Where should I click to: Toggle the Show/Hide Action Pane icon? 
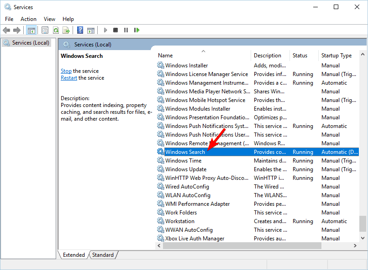(x=91, y=30)
